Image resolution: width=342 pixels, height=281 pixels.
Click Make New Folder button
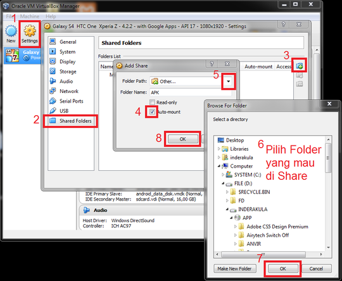point(234,268)
